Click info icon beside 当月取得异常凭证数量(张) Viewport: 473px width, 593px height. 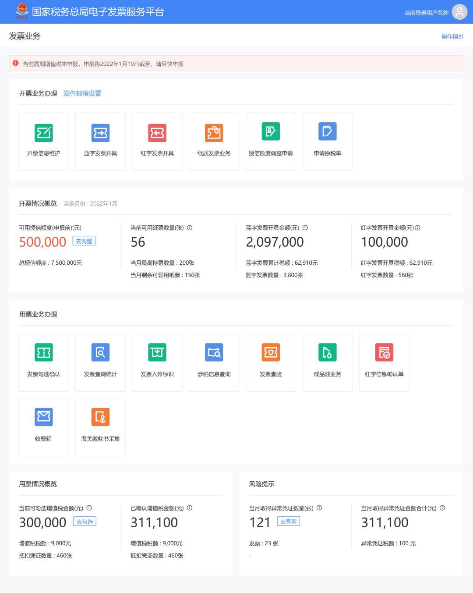[319, 508]
